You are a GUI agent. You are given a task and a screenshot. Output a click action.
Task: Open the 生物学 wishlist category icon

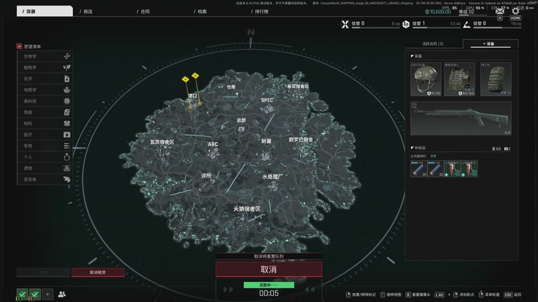[67, 56]
